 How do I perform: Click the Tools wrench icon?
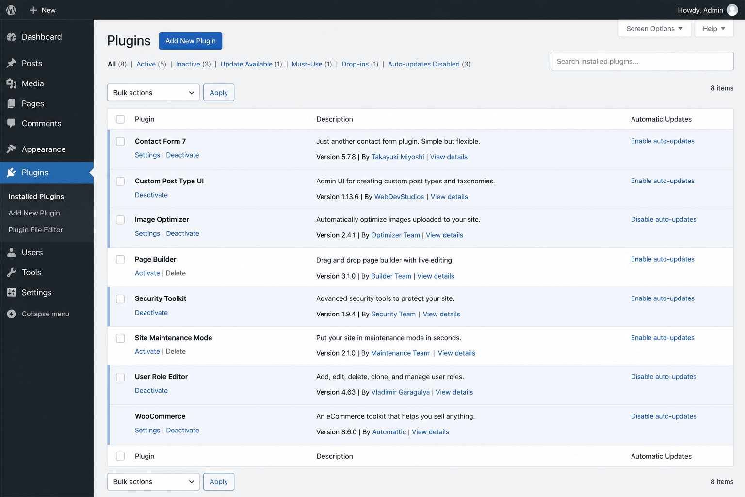pyautogui.click(x=12, y=272)
